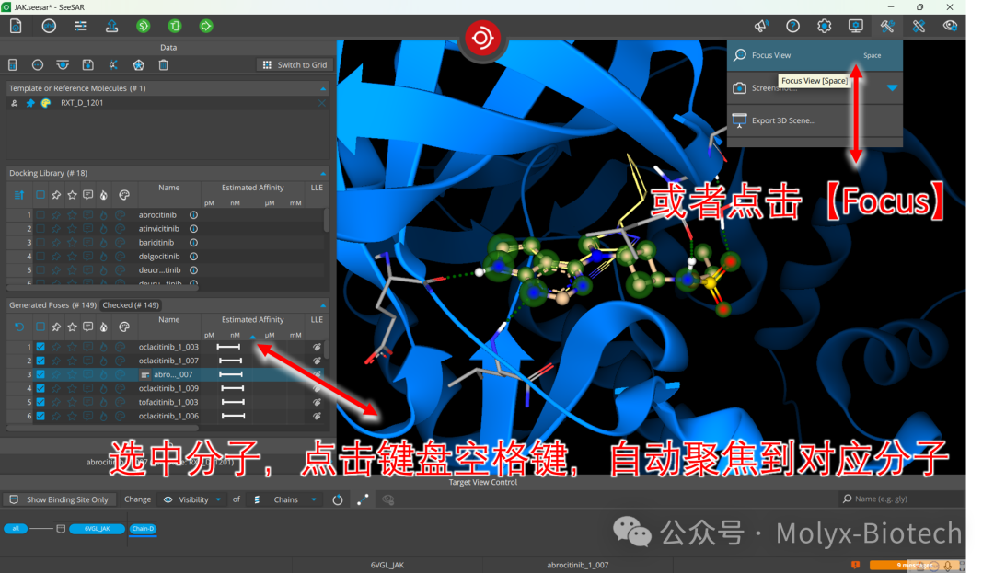The image size is (994, 573).
Task: Click the pin icon next to RXT_D_1201
Action: tap(29, 103)
